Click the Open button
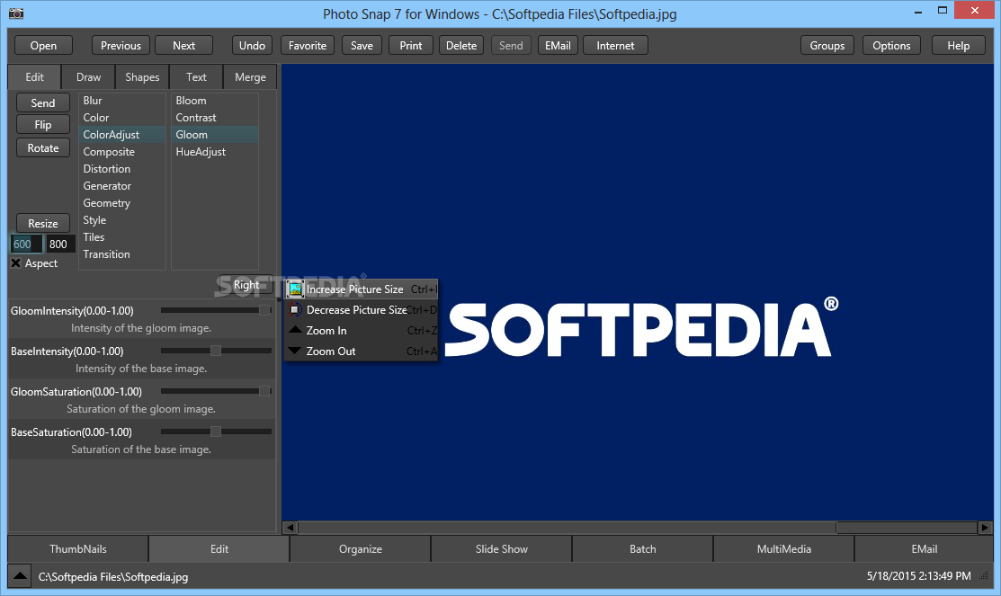This screenshot has height=596, width=1001. point(43,45)
